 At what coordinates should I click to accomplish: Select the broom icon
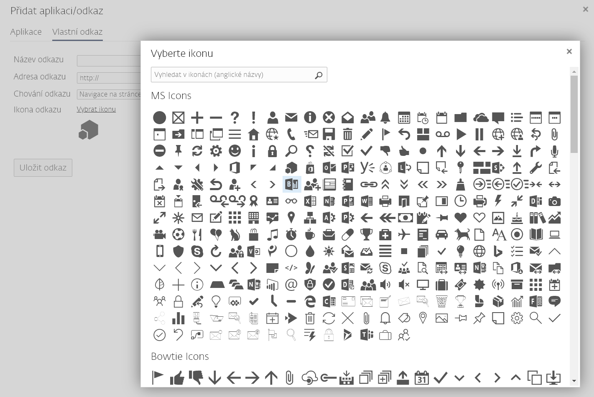(460, 184)
